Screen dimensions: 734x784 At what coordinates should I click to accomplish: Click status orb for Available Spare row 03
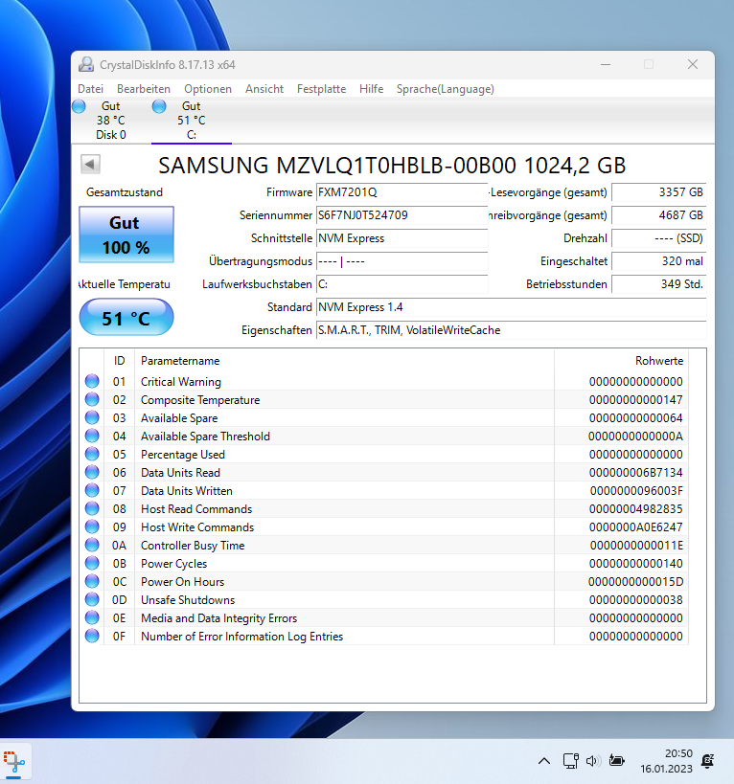coord(92,417)
